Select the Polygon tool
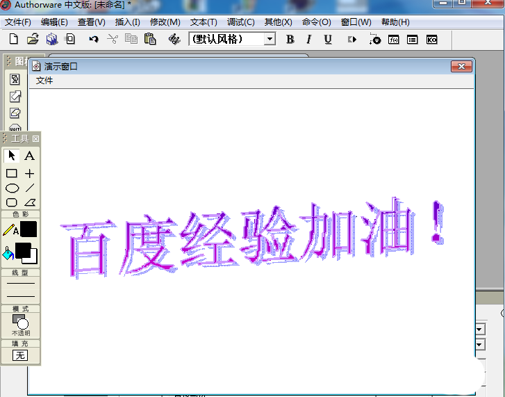 pyautogui.click(x=30, y=202)
